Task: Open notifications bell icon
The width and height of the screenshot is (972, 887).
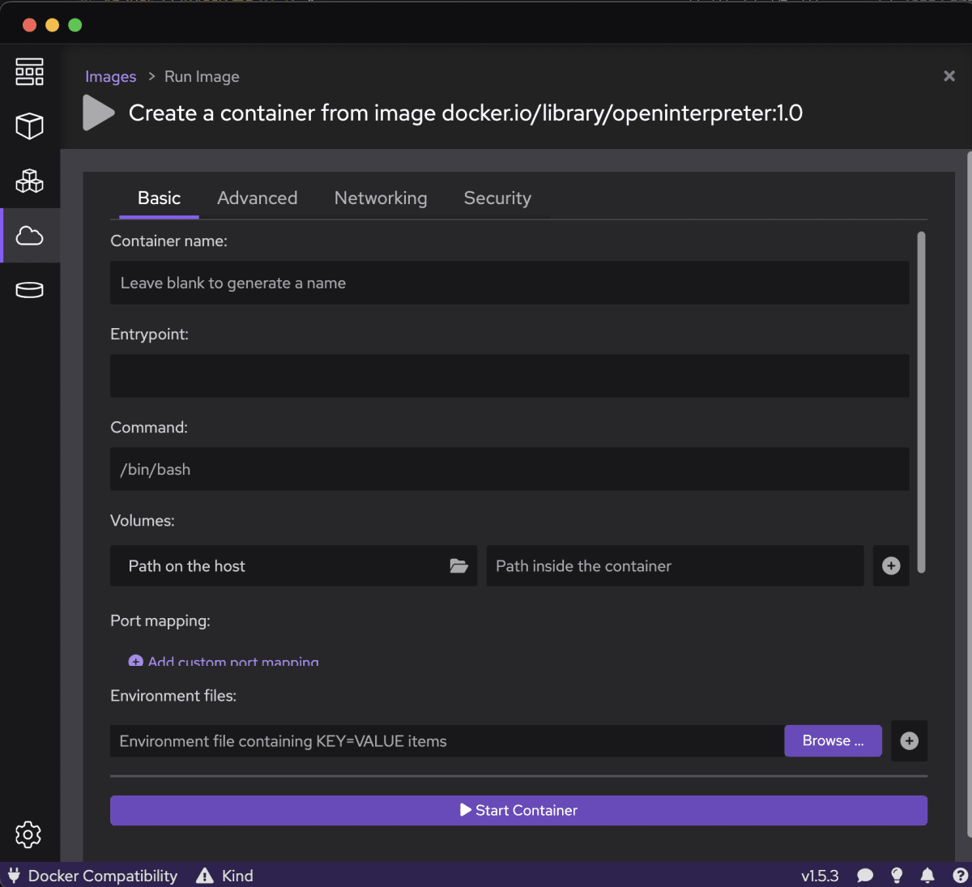Action: coord(927,876)
